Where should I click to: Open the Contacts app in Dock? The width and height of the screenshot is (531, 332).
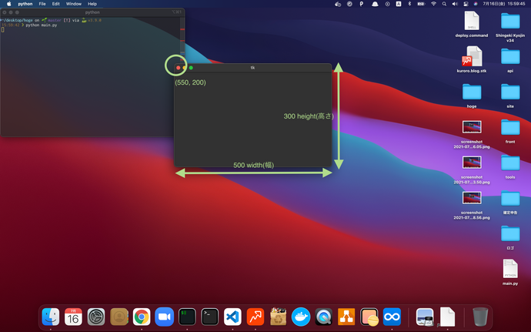tap(119, 317)
